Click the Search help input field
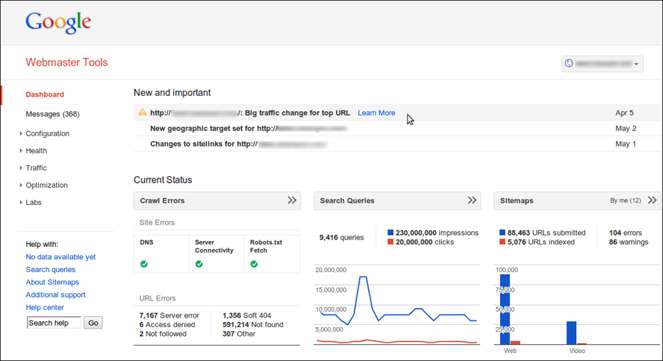 click(x=54, y=323)
